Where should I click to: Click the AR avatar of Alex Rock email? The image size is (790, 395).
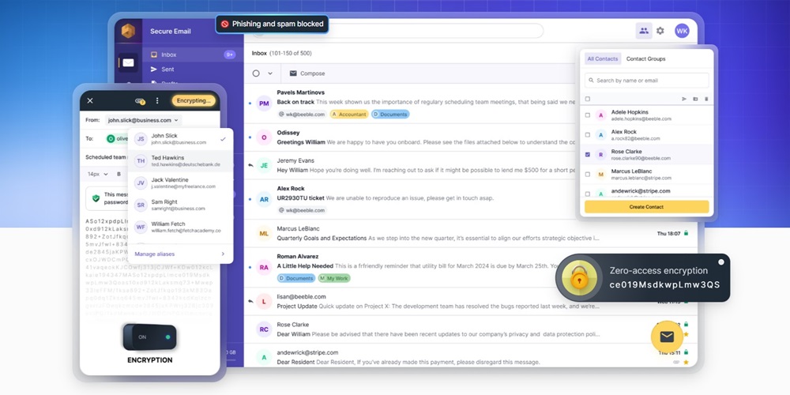click(x=264, y=200)
